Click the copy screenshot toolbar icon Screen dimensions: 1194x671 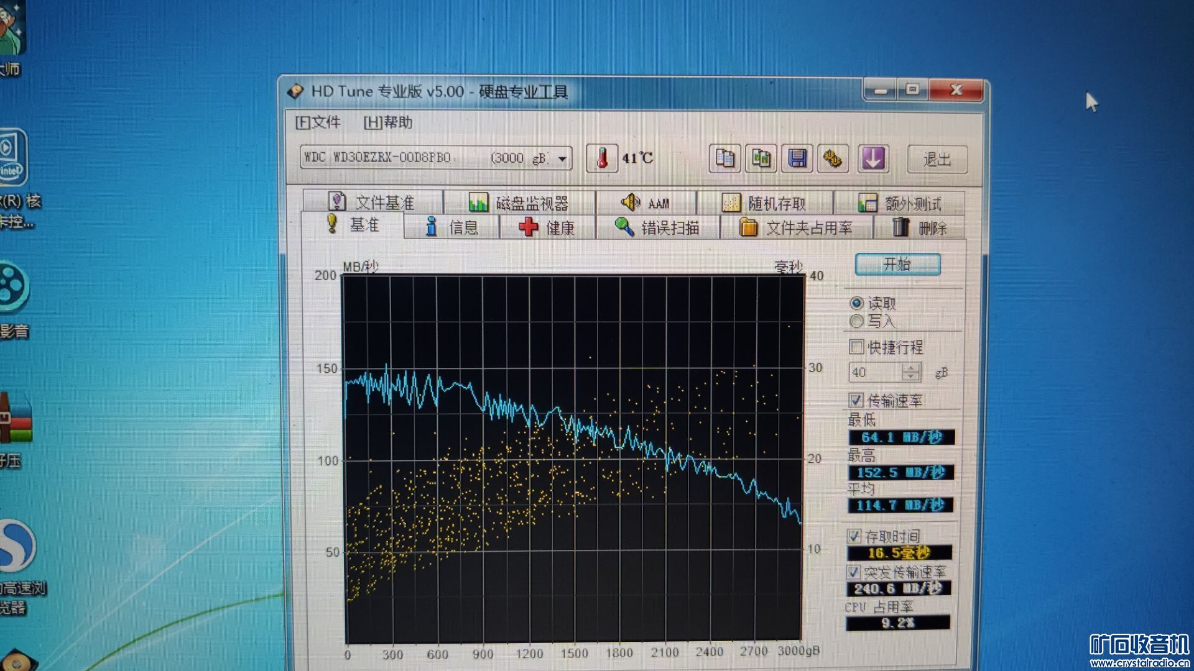pyautogui.click(x=761, y=158)
